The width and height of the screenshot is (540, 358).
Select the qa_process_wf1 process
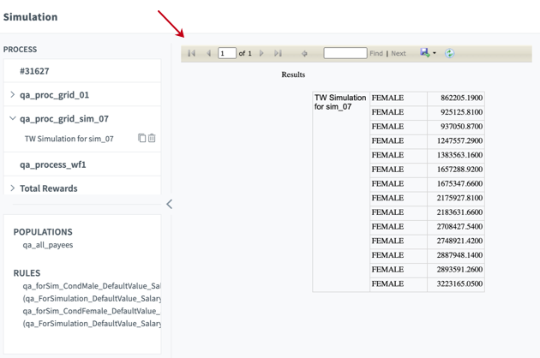coord(53,164)
